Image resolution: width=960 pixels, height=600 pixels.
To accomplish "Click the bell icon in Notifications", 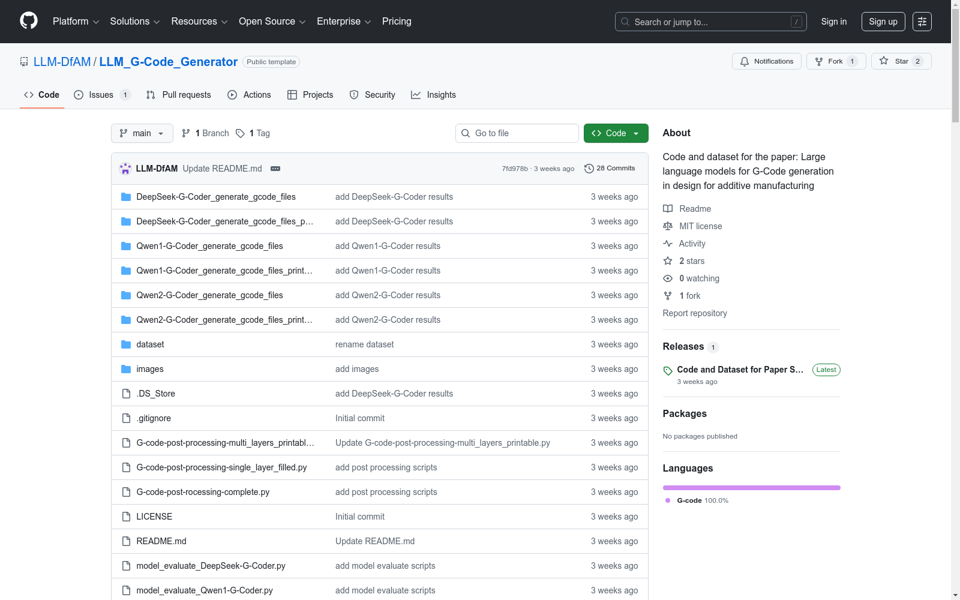I will tap(745, 61).
